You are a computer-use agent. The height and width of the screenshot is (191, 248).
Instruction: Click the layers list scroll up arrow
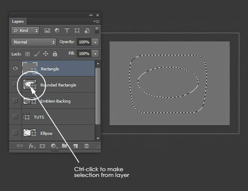coord(98,64)
